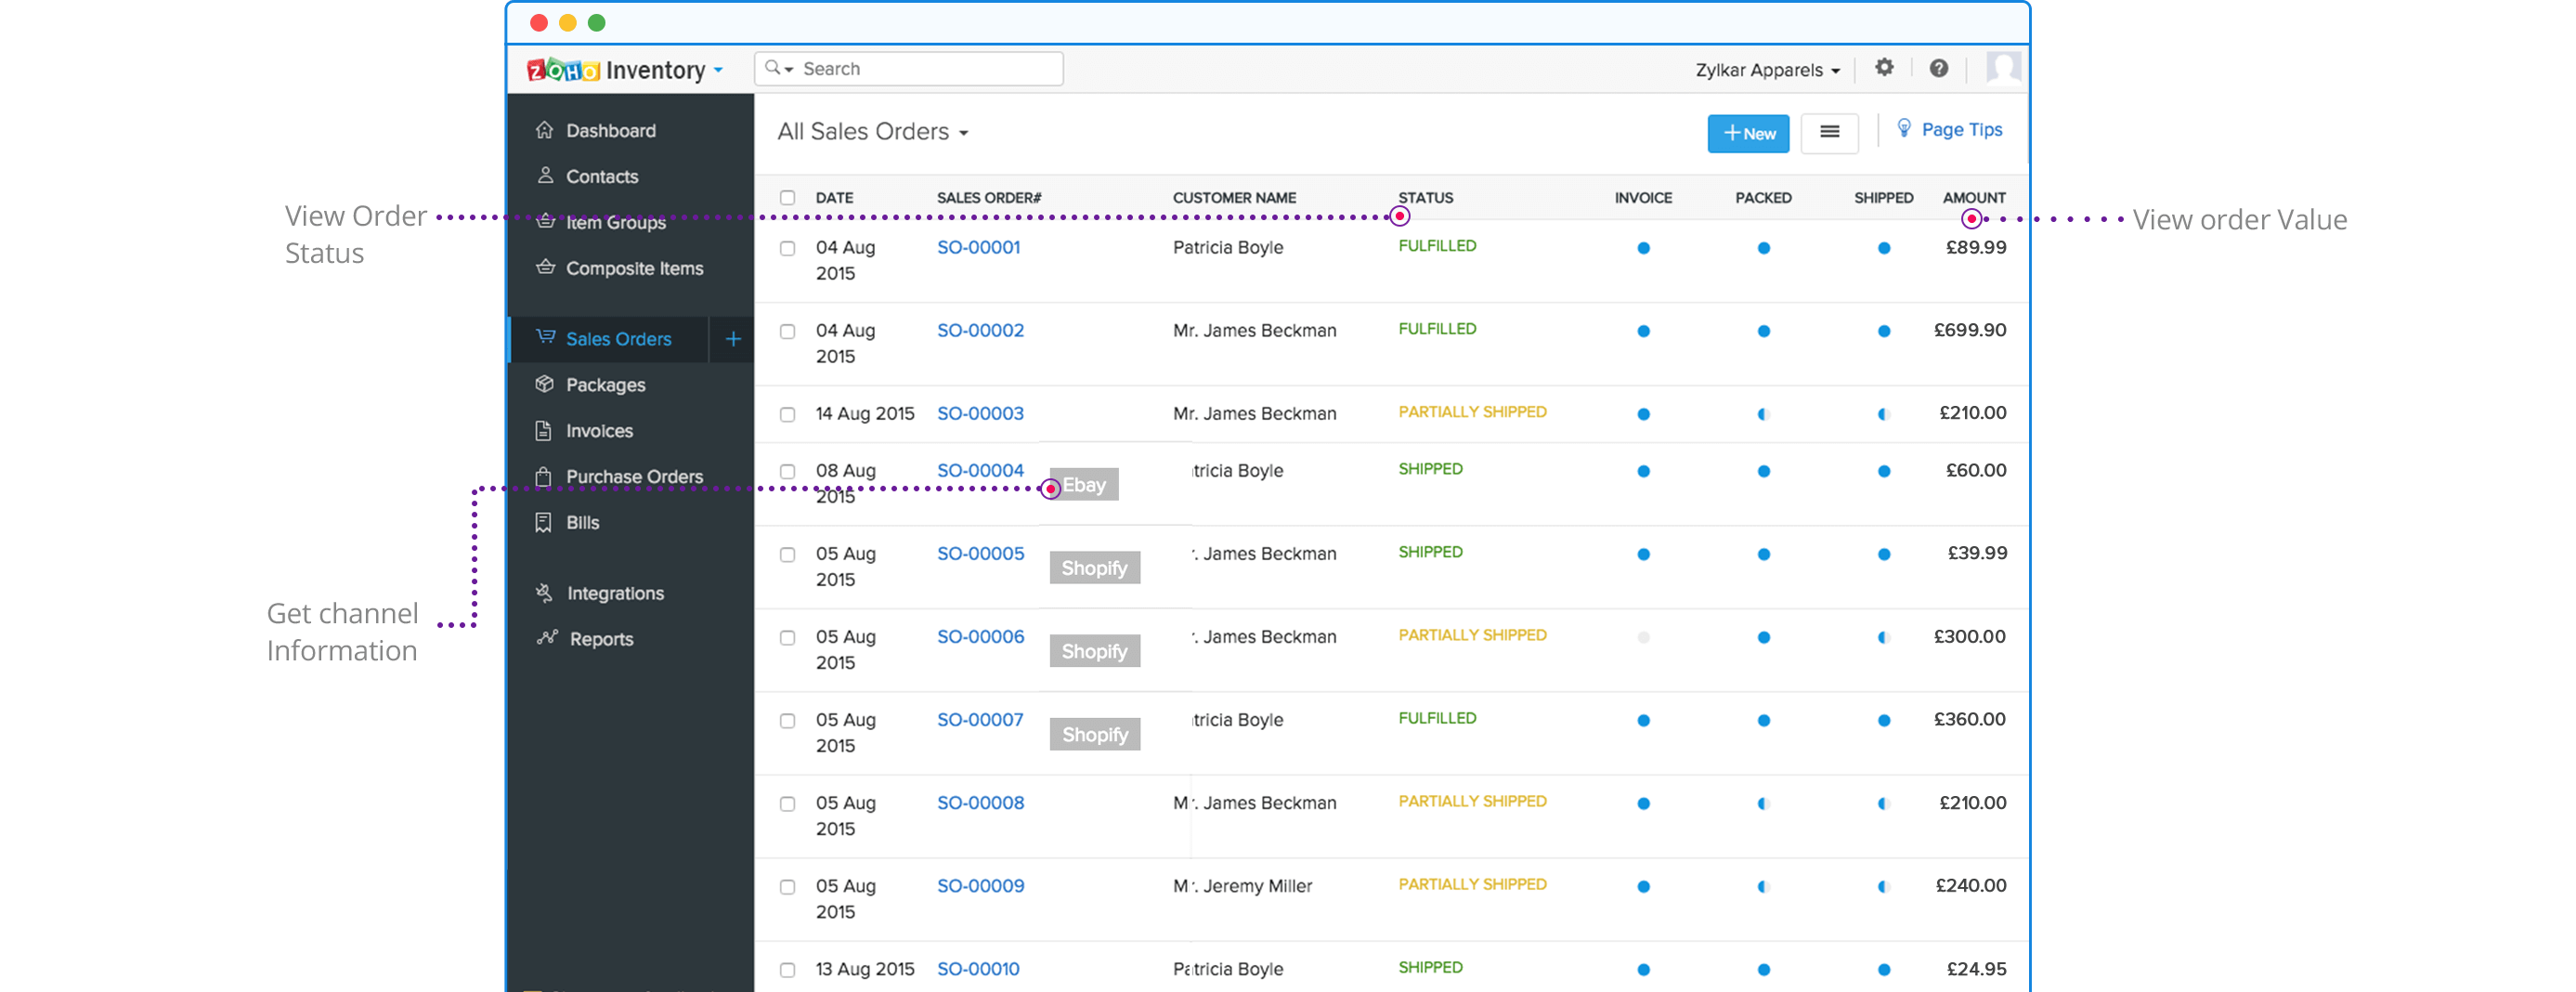Open the Dashboard from the sidebar

(610, 130)
